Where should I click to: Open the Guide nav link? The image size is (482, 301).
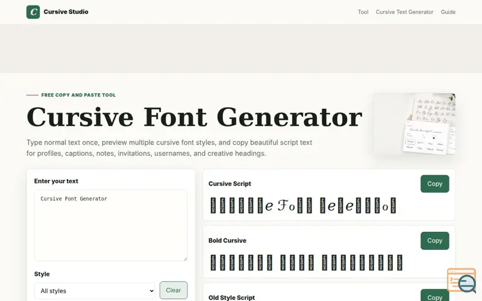pos(448,12)
